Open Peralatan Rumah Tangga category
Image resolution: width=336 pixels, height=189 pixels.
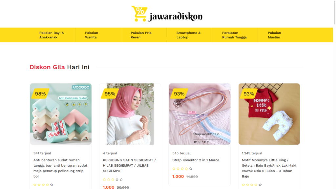[x=234, y=35]
